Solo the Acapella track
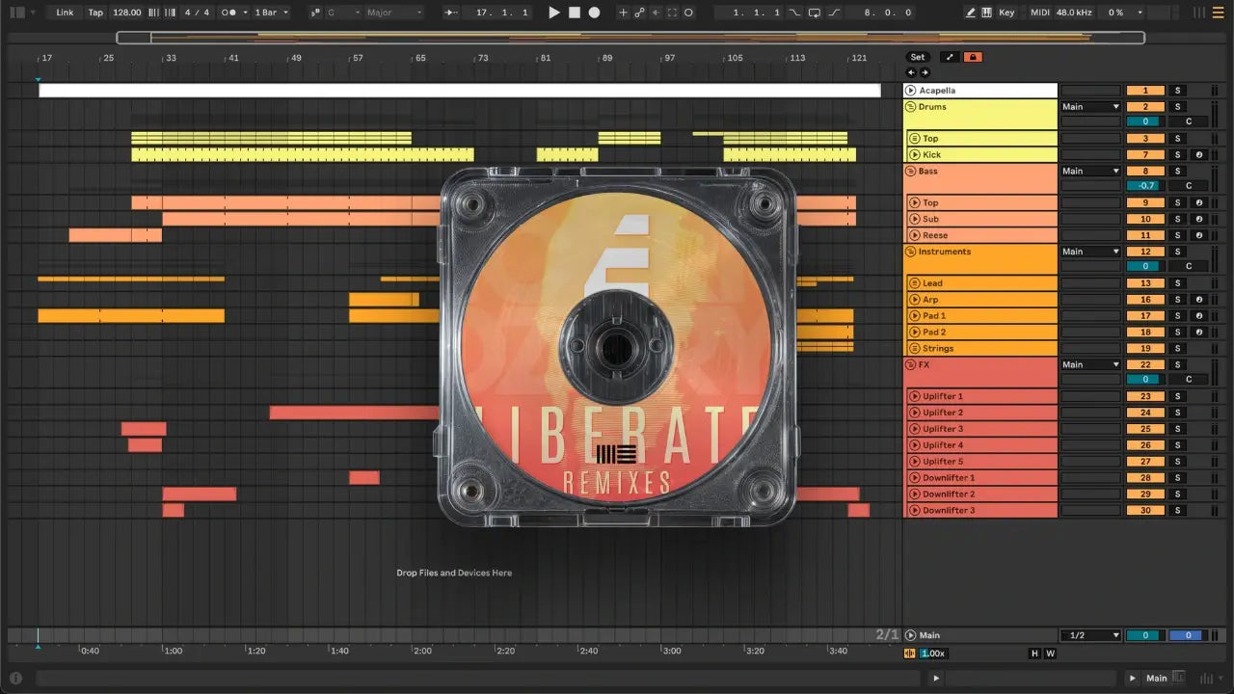The image size is (1234, 694). (x=1176, y=91)
